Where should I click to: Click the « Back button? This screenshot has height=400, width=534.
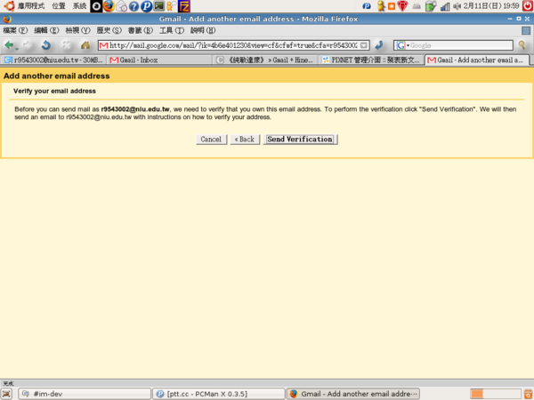coord(245,140)
